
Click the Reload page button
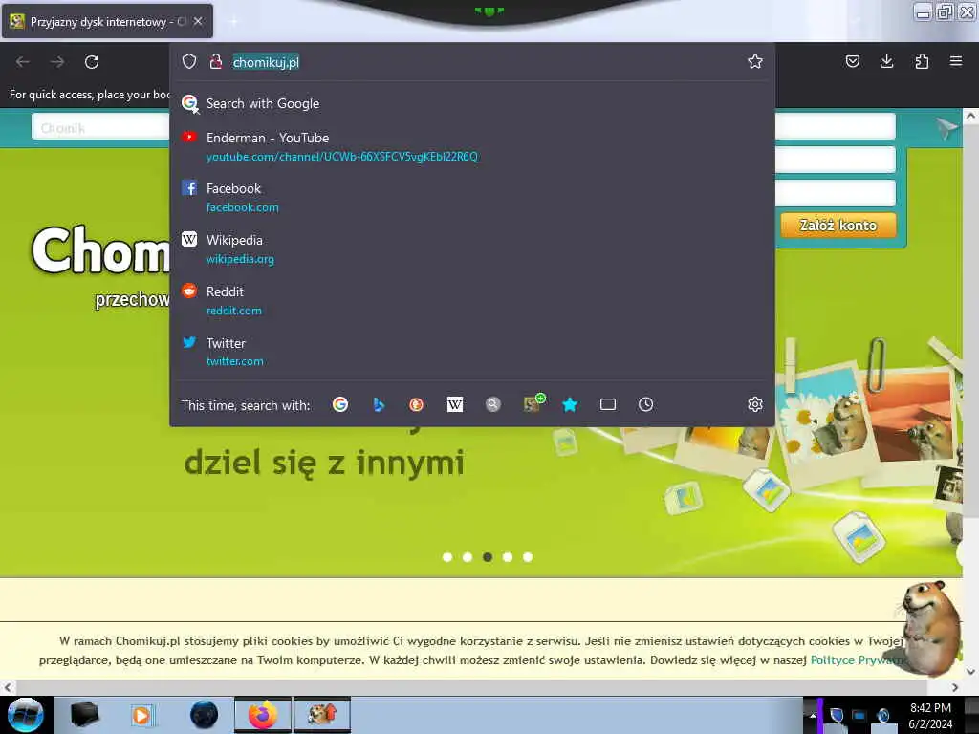click(x=92, y=62)
